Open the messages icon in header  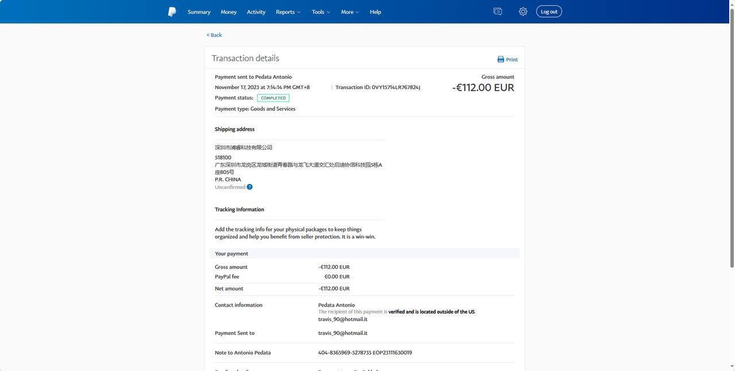[497, 11]
